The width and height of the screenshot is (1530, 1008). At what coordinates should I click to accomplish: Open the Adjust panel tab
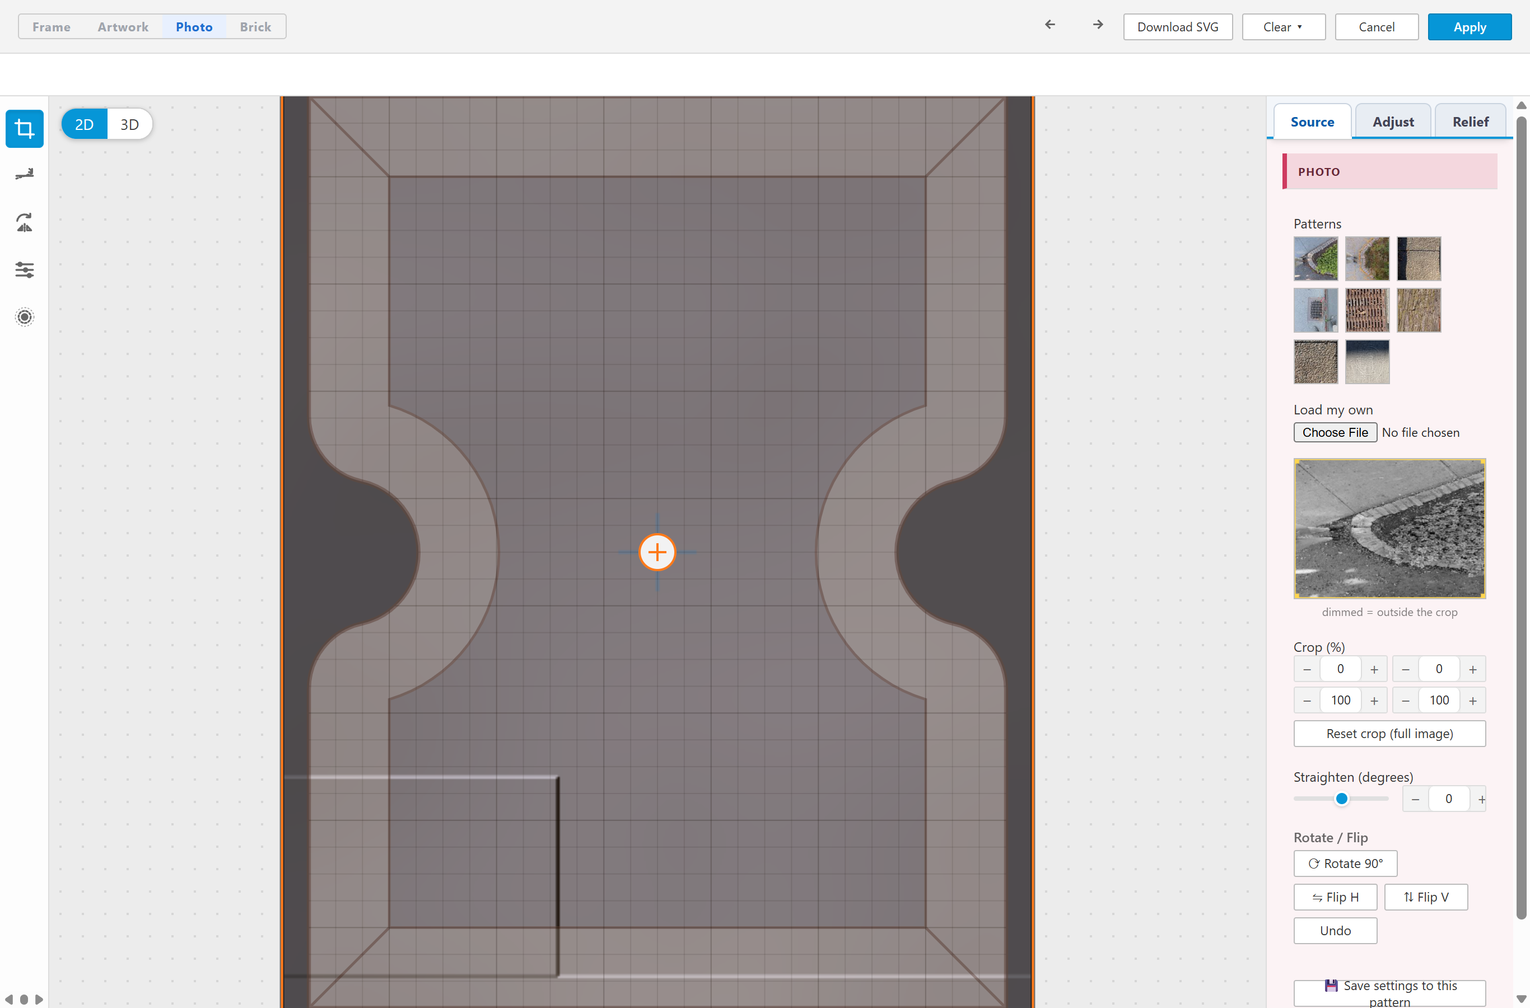[1393, 122]
